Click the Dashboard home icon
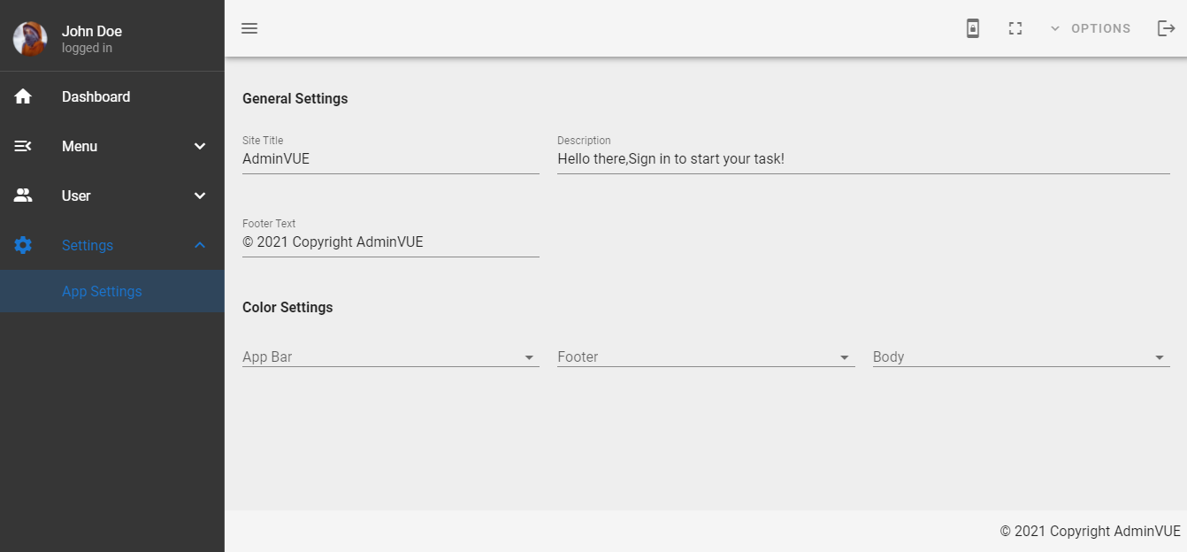This screenshot has width=1187, height=552. (x=23, y=96)
